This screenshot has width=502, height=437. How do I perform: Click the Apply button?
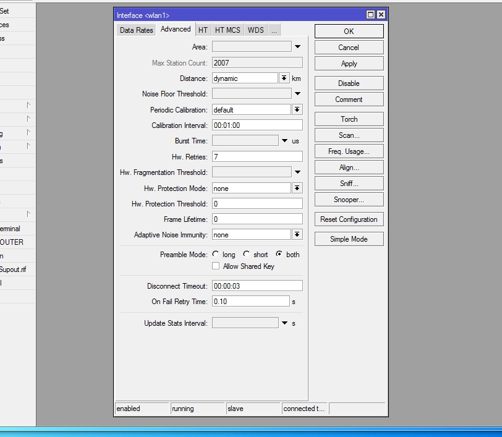tap(349, 64)
